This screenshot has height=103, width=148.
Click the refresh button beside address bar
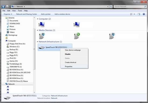click(x=111, y=7)
